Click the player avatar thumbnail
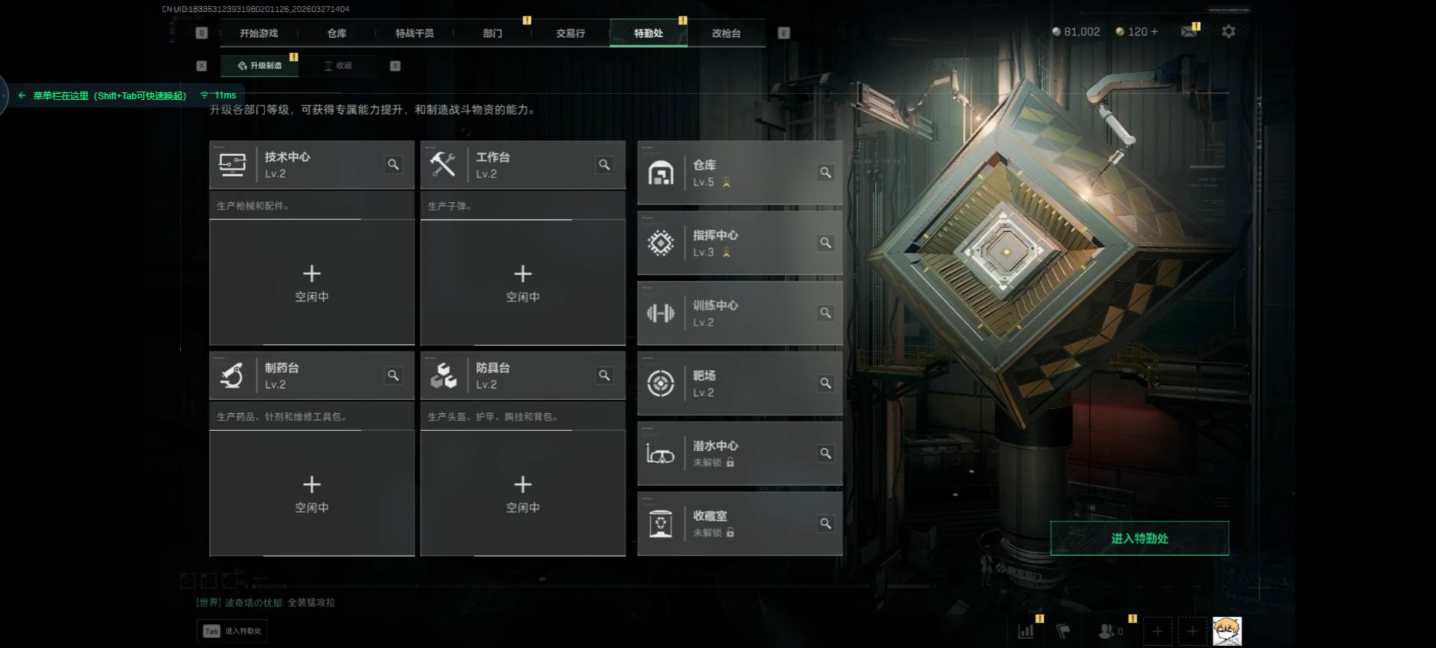The height and width of the screenshot is (648, 1436). pyautogui.click(x=1227, y=631)
